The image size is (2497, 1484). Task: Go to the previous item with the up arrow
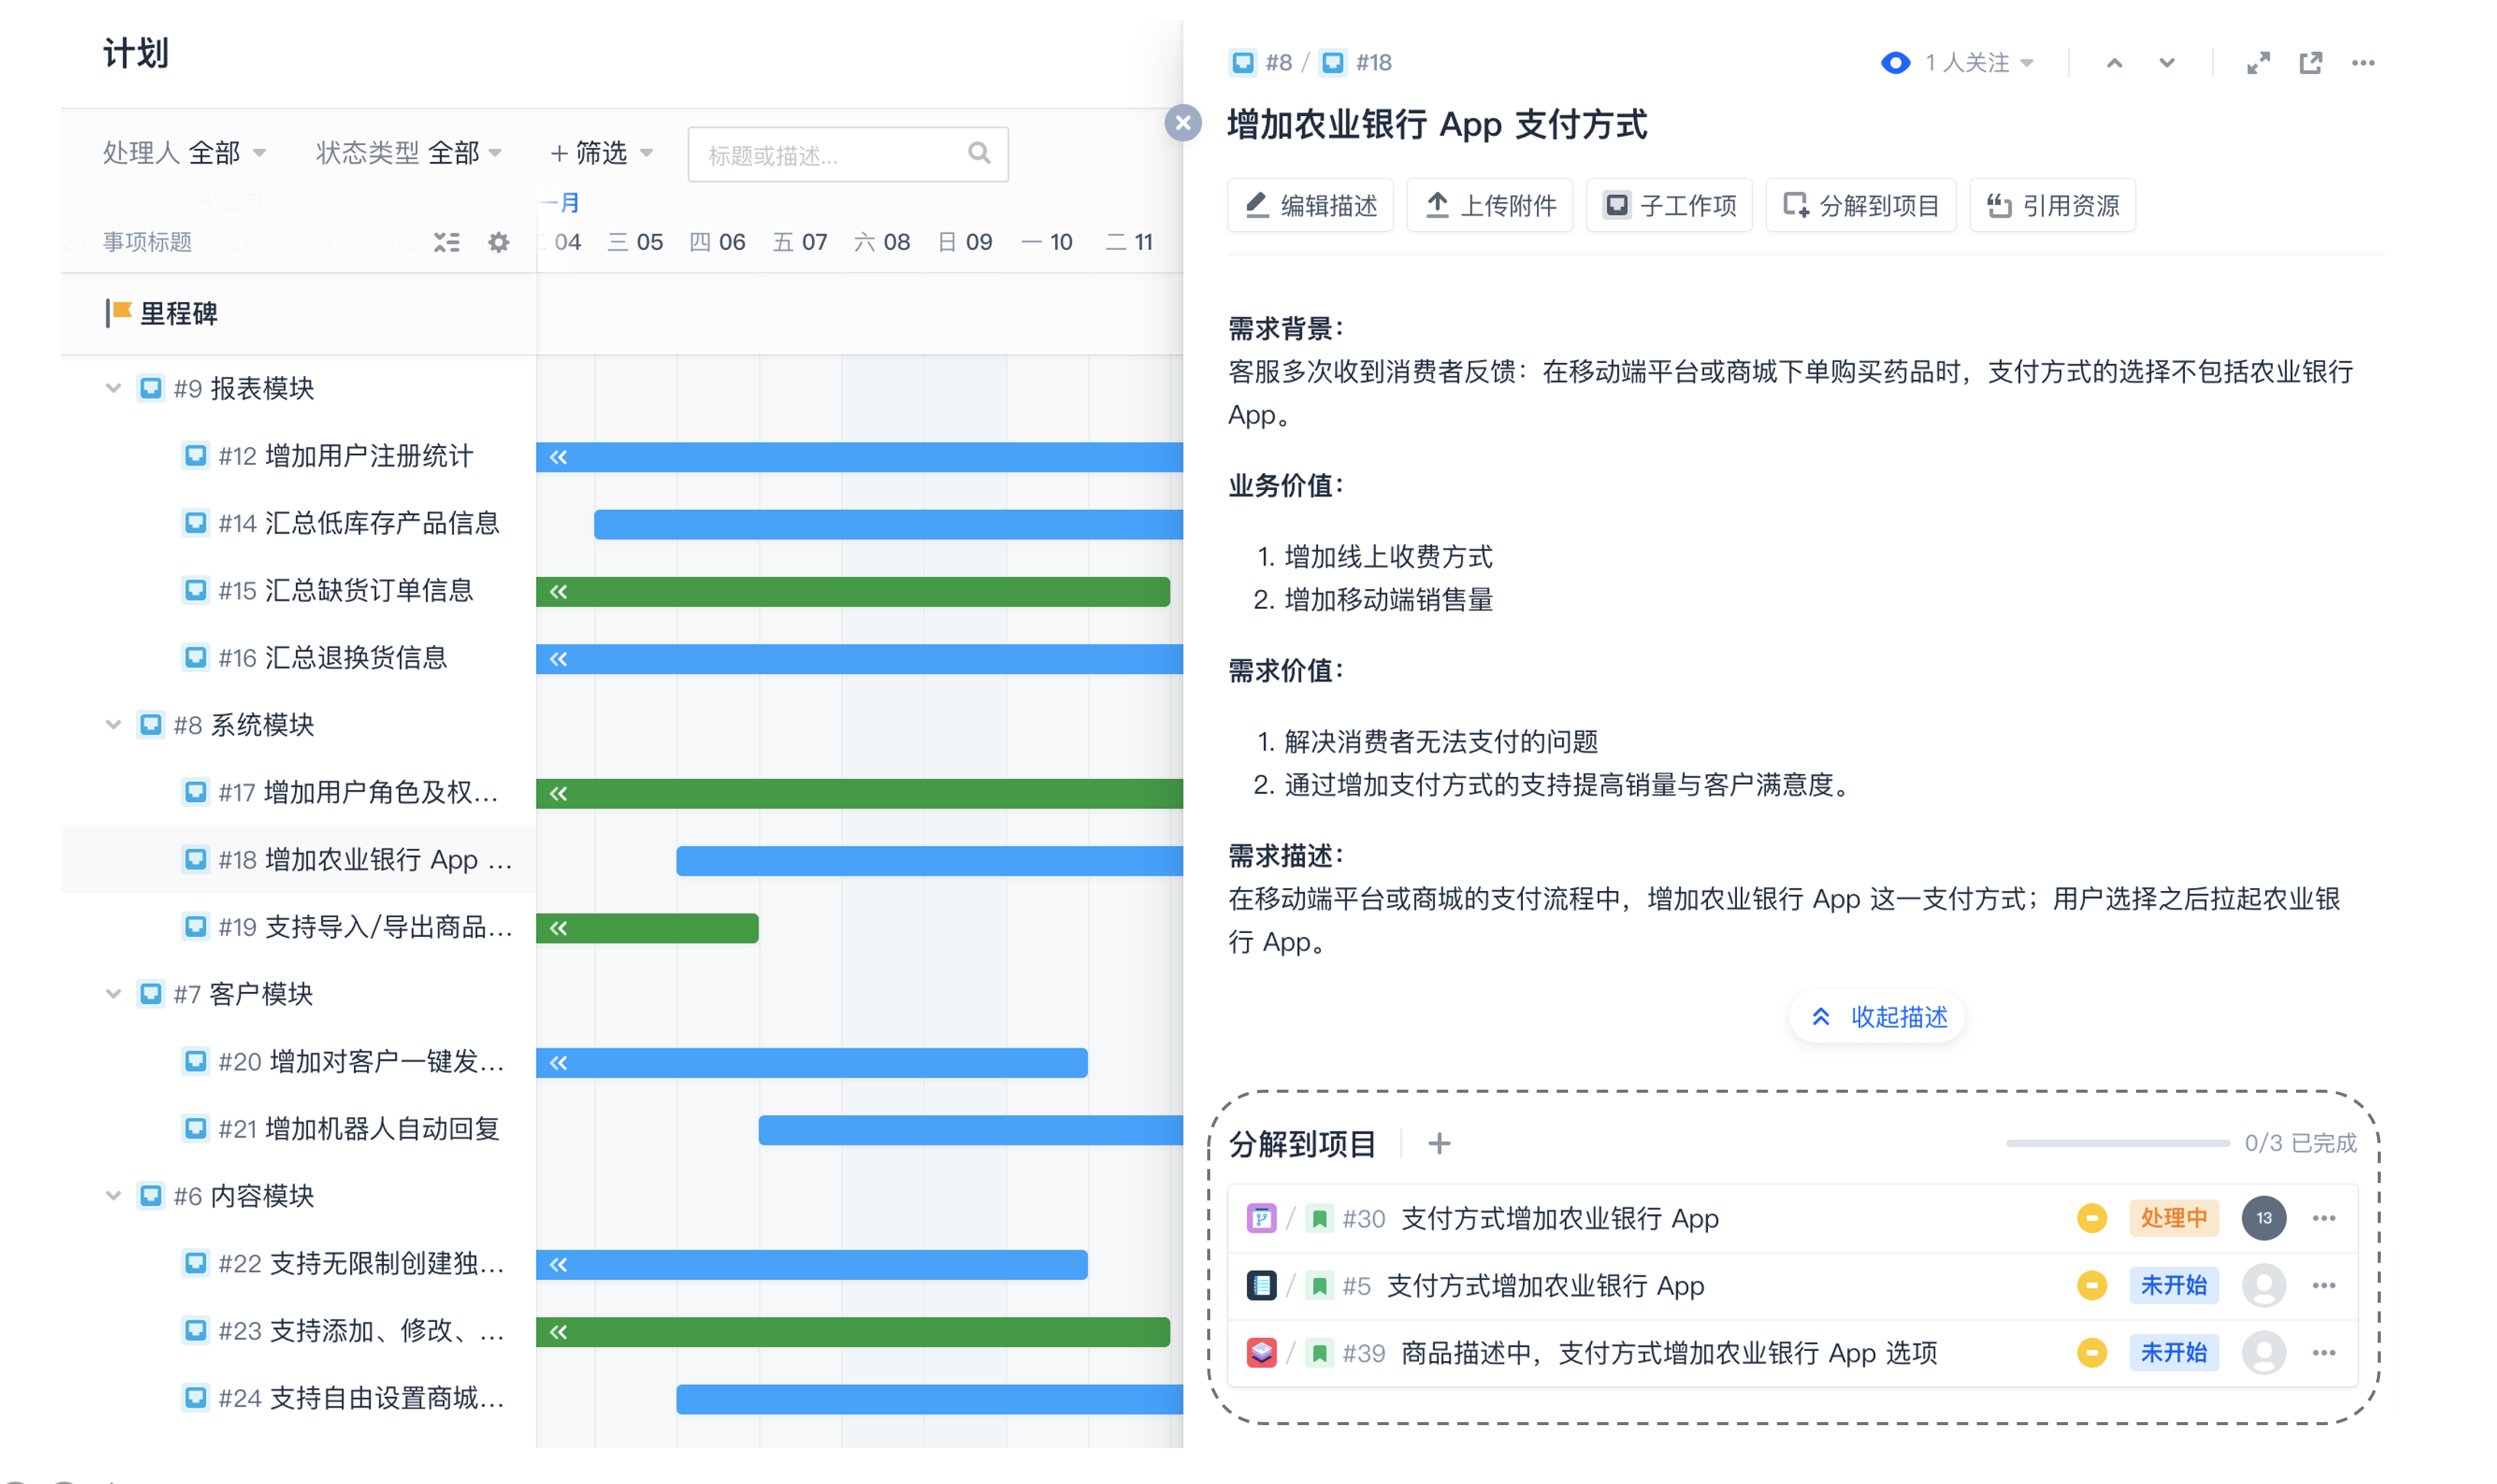[x=2114, y=63]
